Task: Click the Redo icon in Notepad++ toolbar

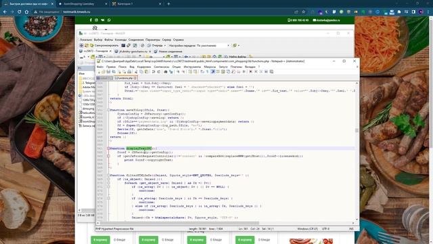Action: point(159,72)
